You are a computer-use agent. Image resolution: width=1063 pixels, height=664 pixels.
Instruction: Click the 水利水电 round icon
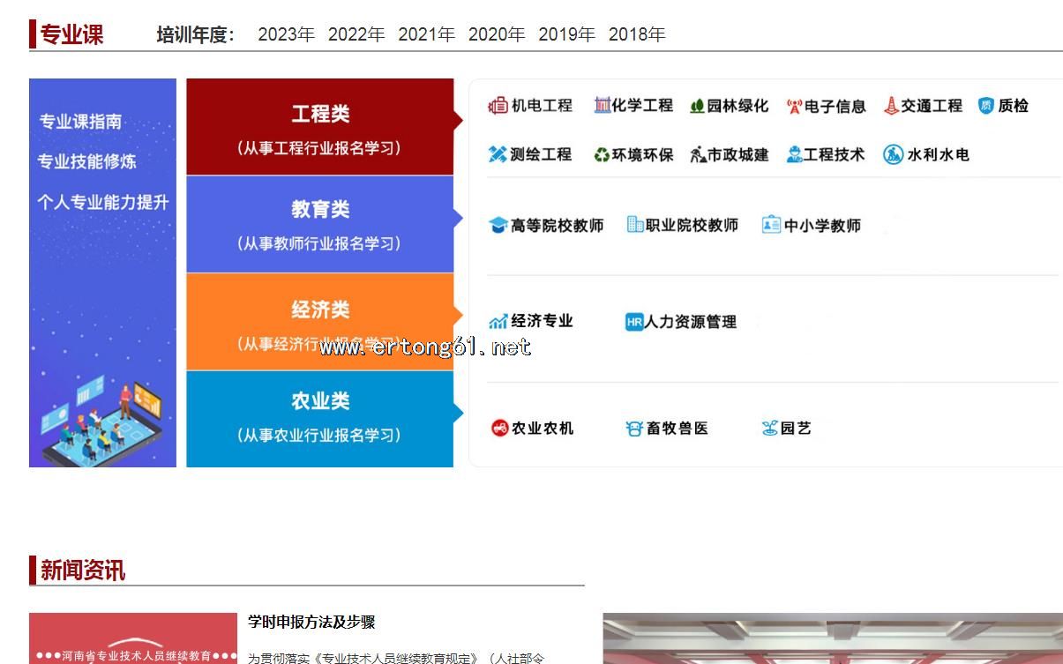click(893, 155)
